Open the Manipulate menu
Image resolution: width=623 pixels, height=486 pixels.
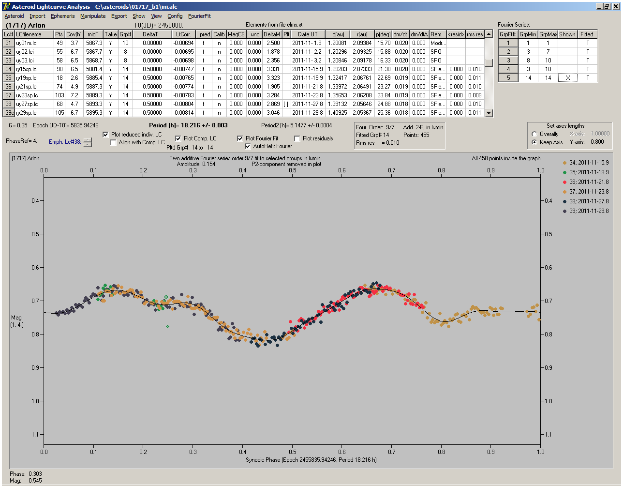point(93,16)
